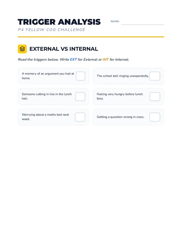
Task: Click the External vs Internal heading
Action: [x=63, y=49]
